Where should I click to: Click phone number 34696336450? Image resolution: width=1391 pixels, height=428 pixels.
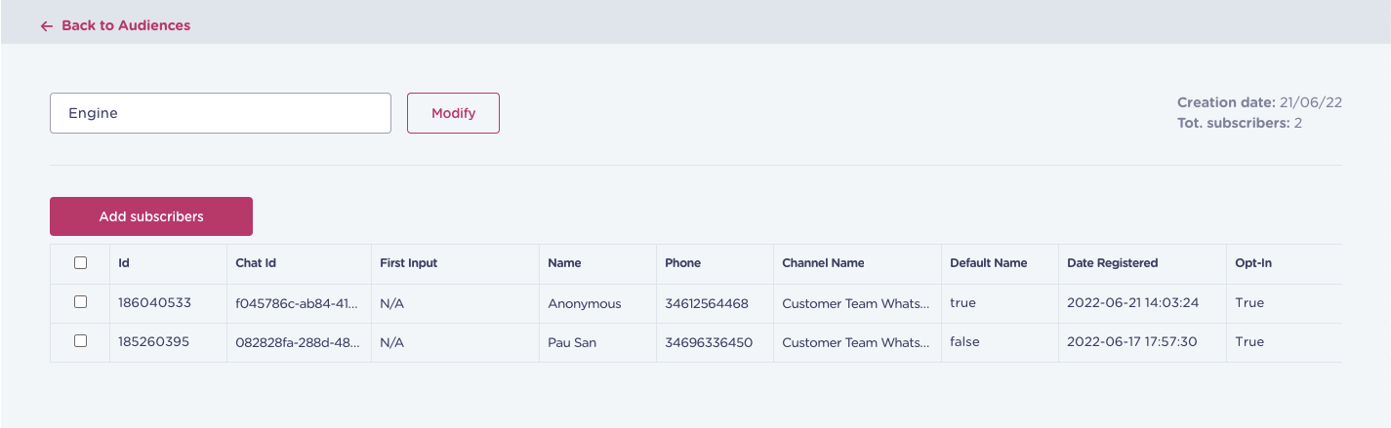click(709, 342)
